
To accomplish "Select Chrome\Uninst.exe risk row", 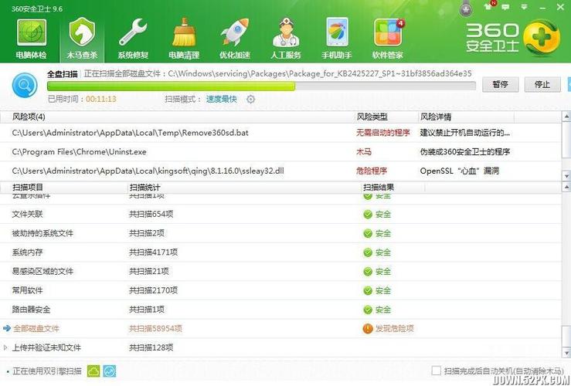I will 280,152.
